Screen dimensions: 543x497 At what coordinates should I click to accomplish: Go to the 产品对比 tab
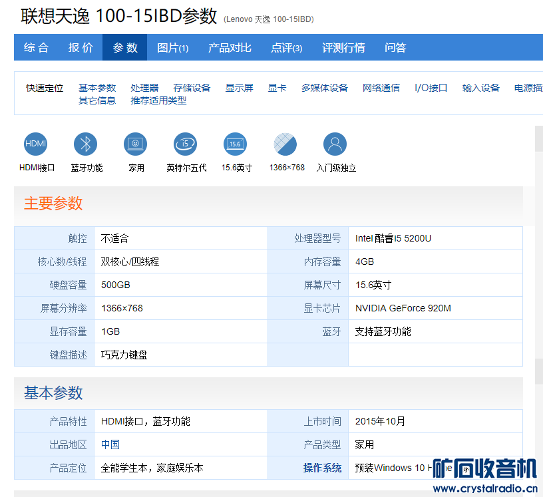tap(230, 47)
